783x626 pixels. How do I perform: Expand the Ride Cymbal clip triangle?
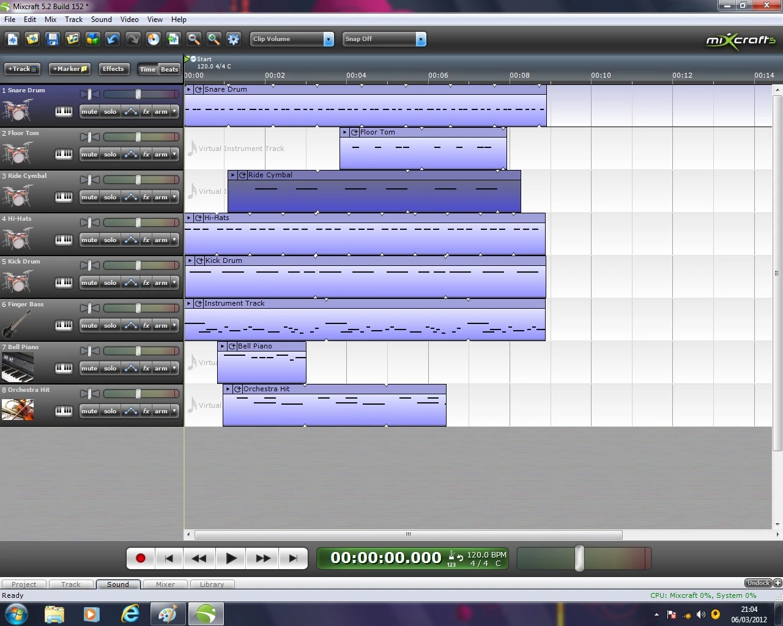pos(232,175)
